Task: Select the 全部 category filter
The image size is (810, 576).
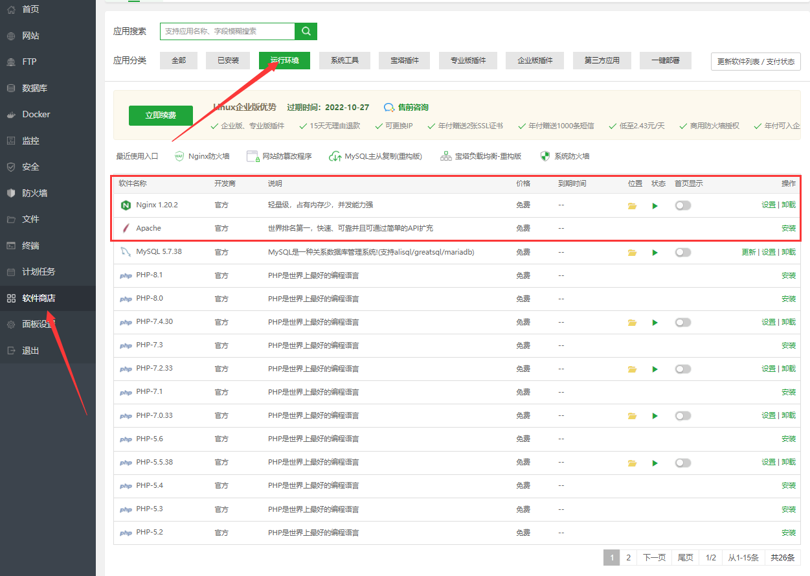Action: pyautogui.click(x=179, y=60)
